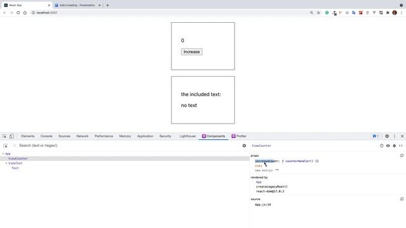Toggle the device toolbar icon
Viewport: 406px width, 228px height.
pyautogui.click(x=11, y=136)
